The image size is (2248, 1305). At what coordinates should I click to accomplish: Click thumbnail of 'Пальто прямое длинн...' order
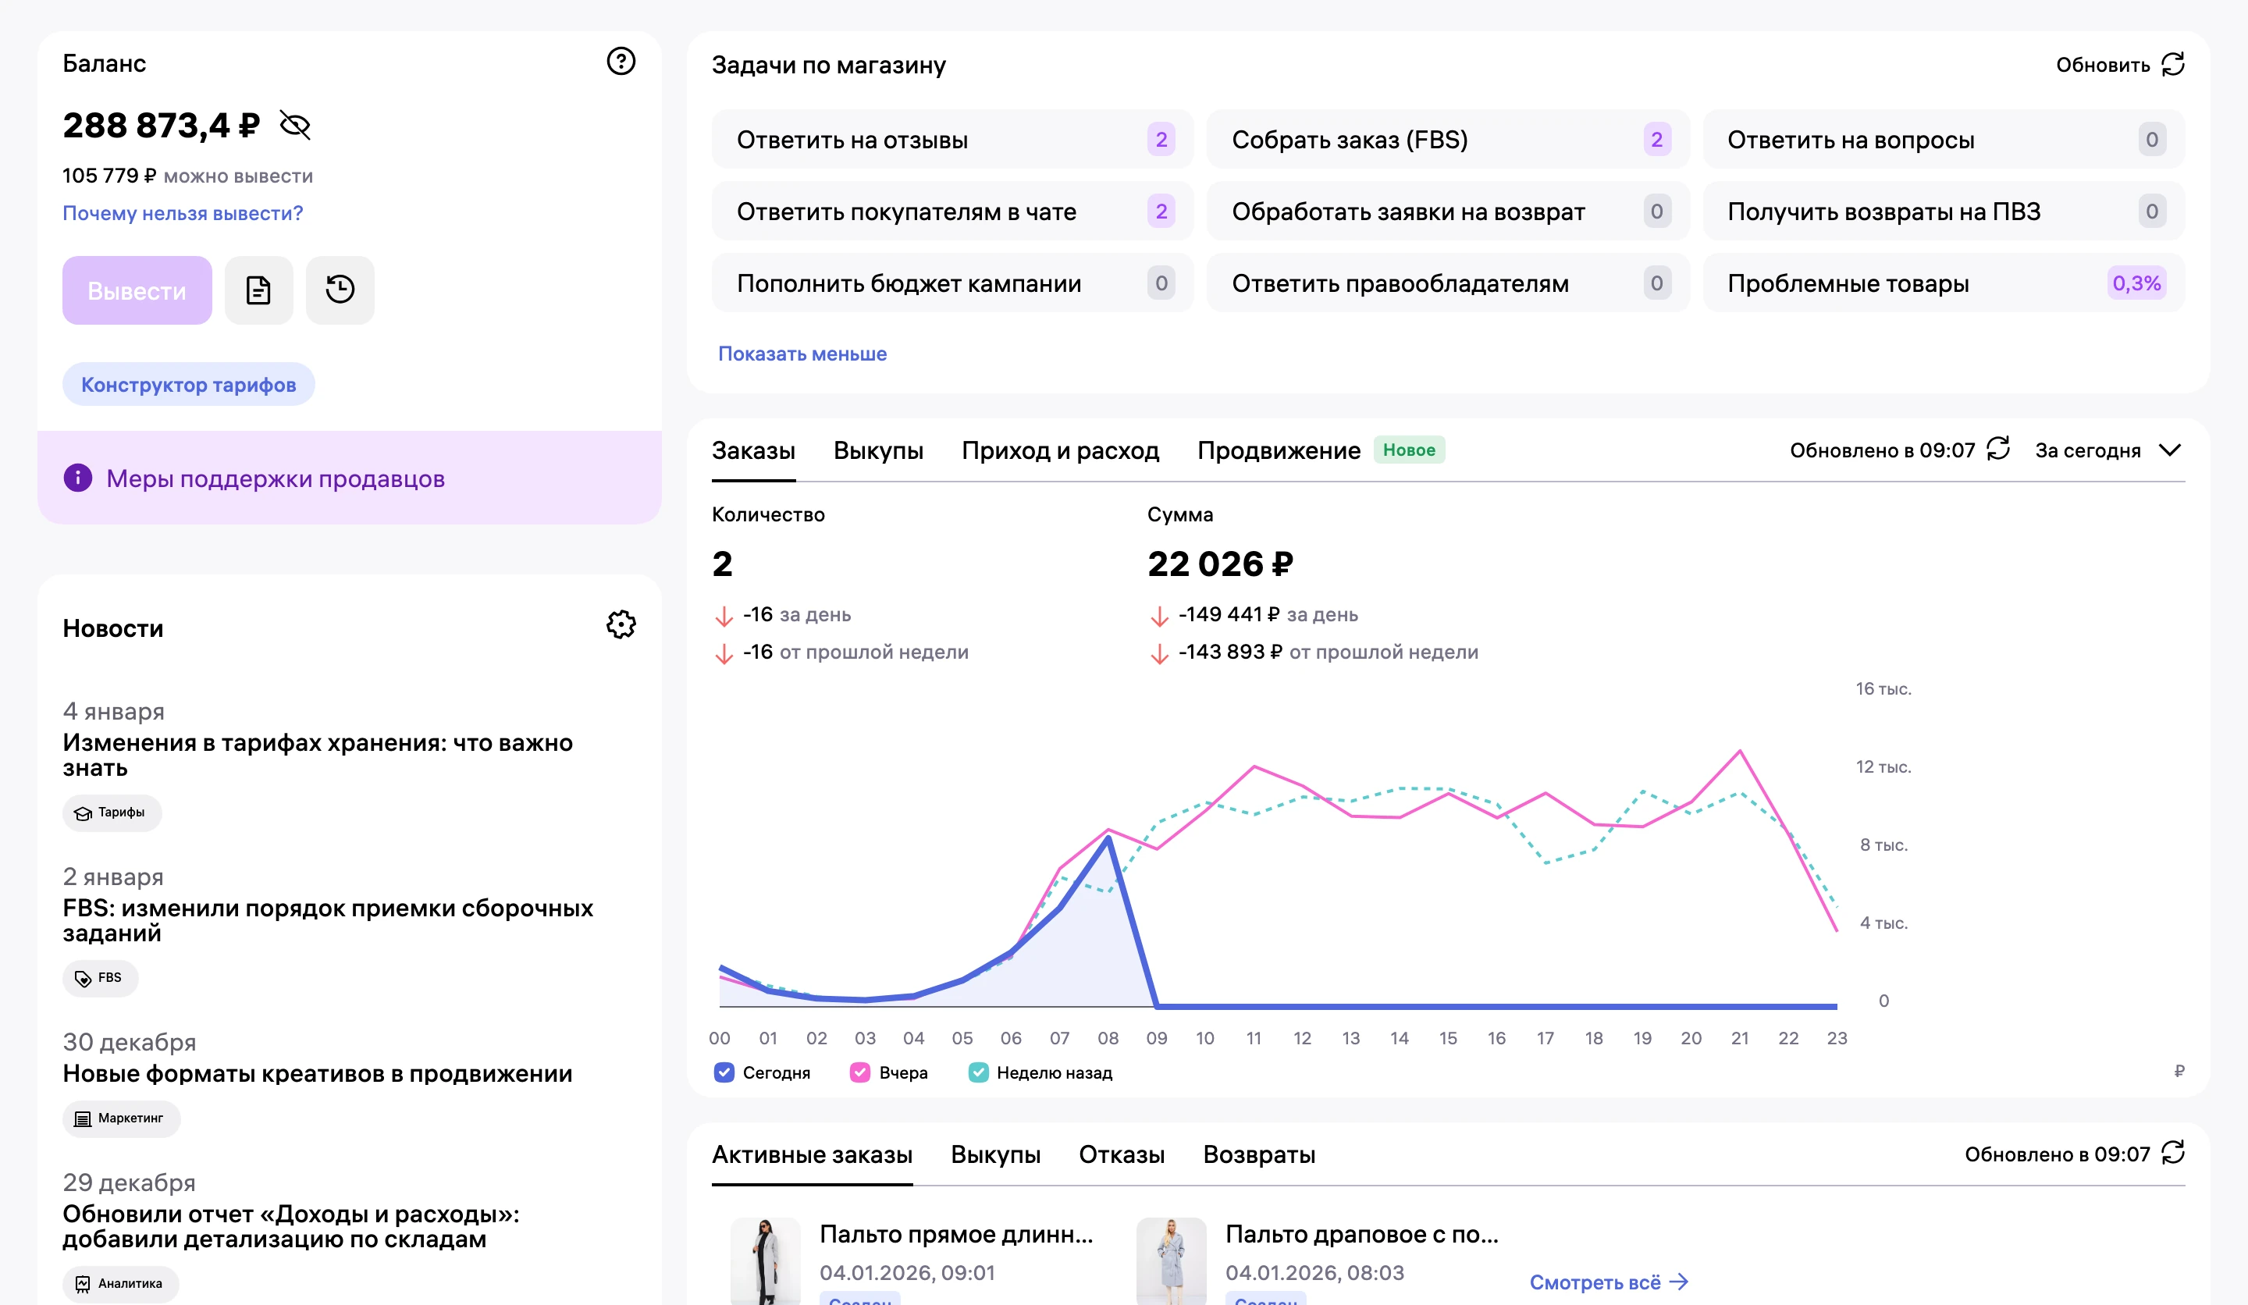point(764,1261)
